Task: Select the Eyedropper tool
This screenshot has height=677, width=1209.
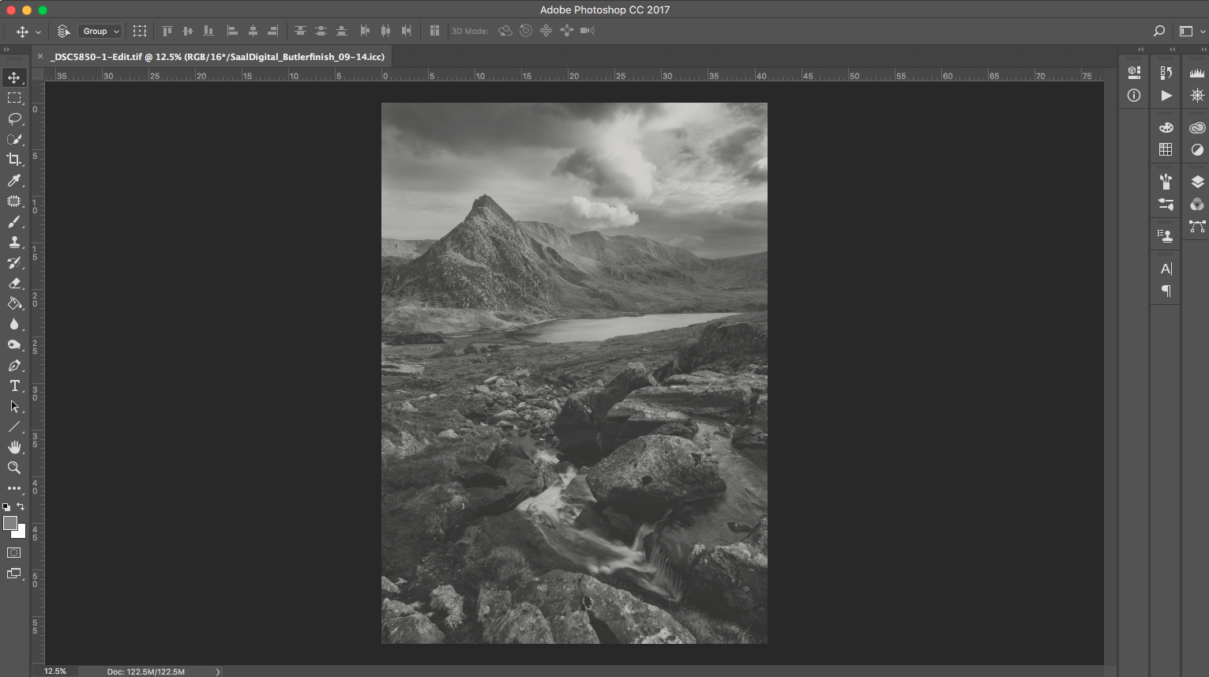Action: click(x=14, y=181)
